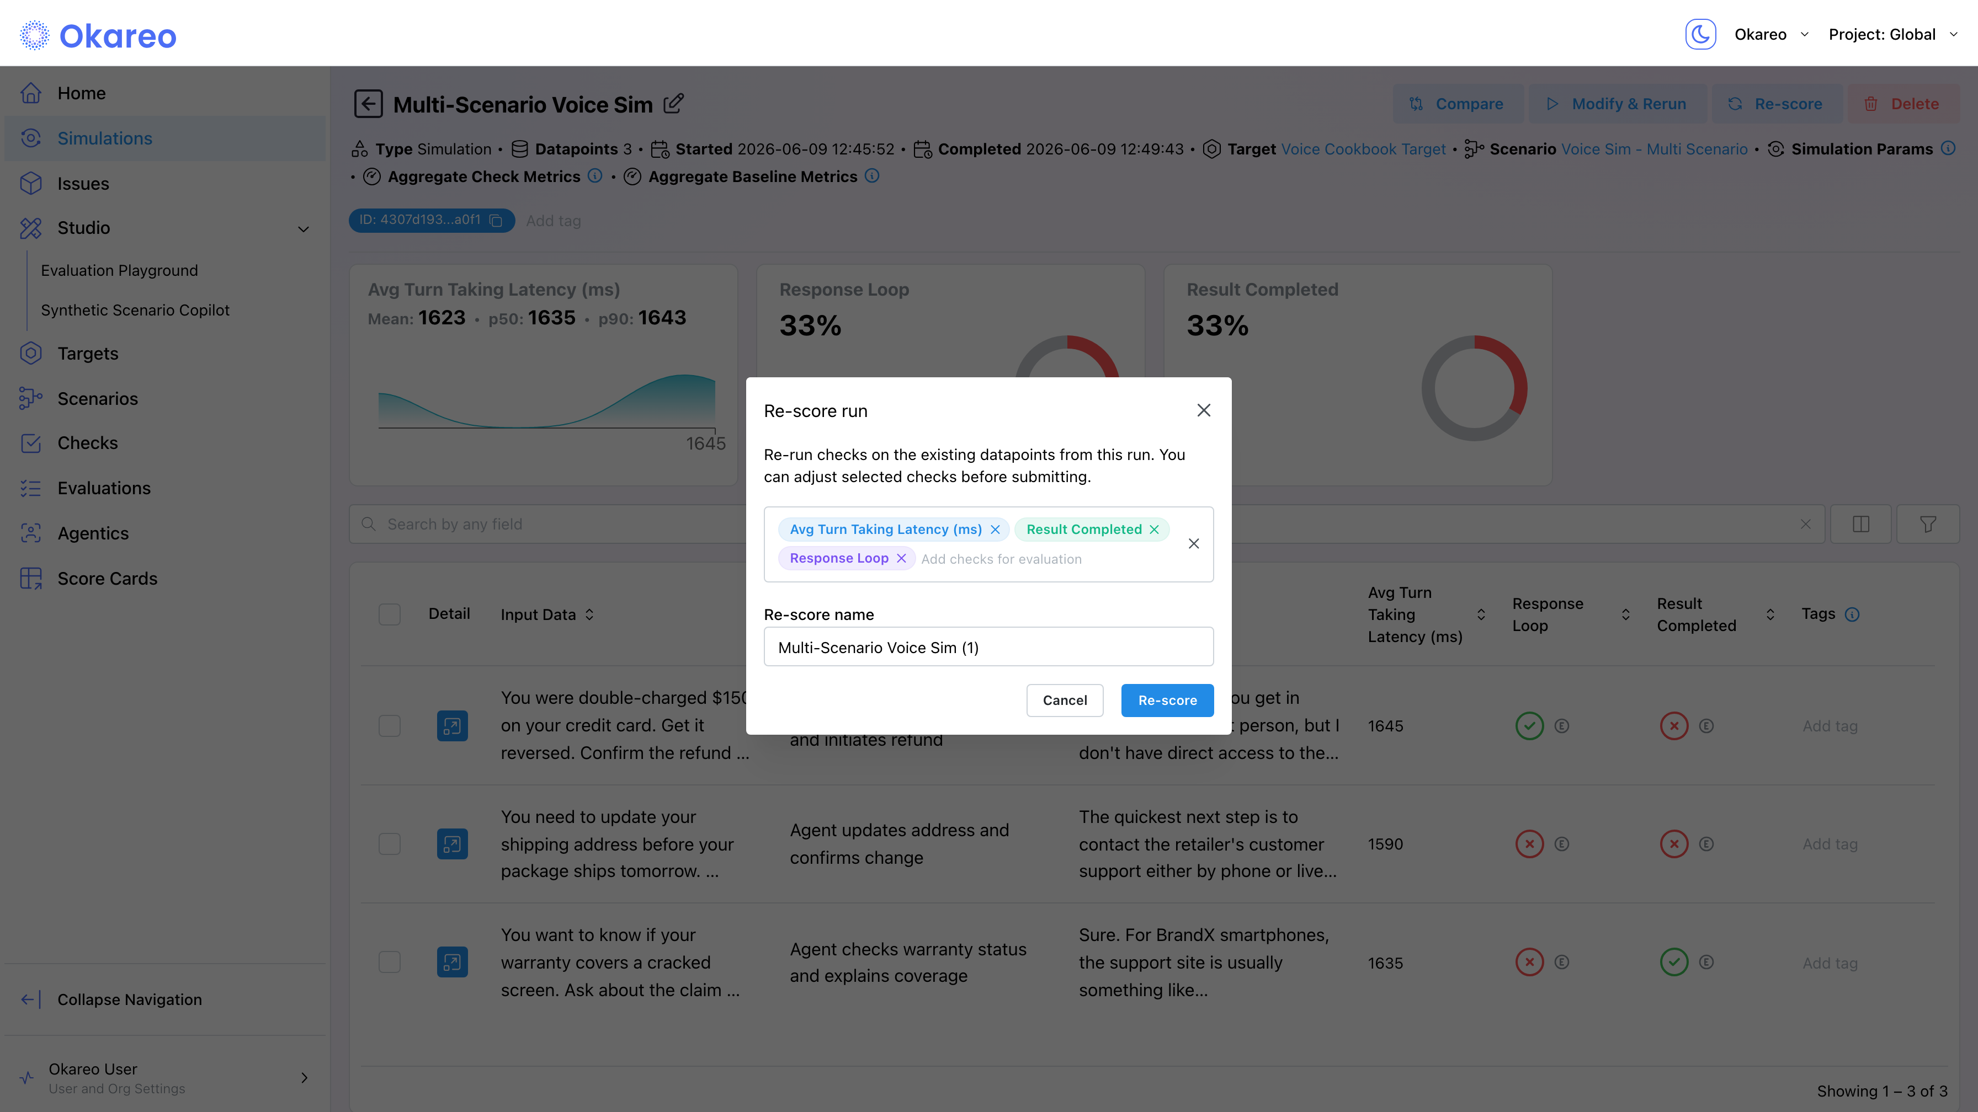Remove Avg Turn Taking Latency check chip
Image resolution: width=1978 pixels, height=1112 pixels.
[x=995, y=530]
